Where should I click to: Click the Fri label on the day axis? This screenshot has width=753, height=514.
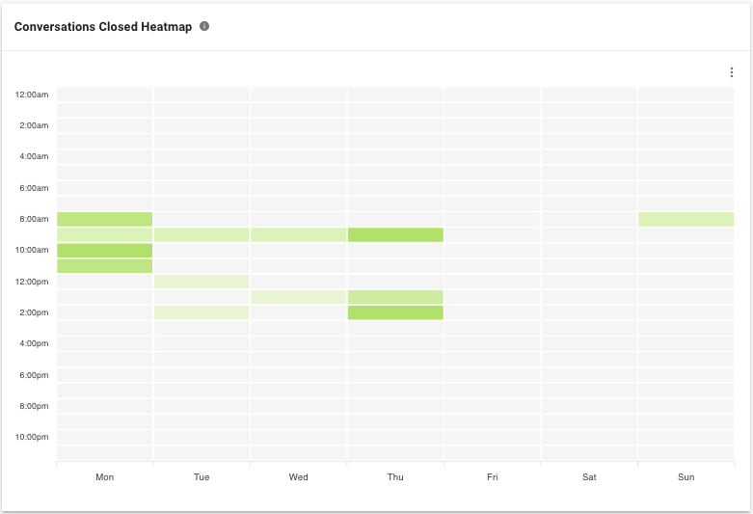[493, 477]
